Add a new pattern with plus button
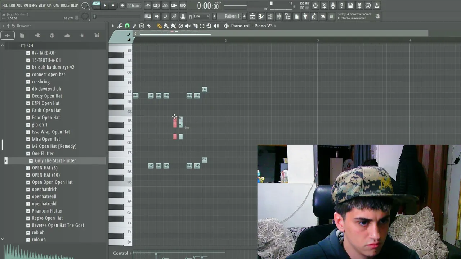Image resolution: width=461 pixels, height=259 pixels. click(244, 16)
